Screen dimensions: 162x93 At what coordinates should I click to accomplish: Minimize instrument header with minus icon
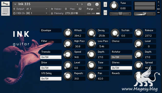pos(158,5)
